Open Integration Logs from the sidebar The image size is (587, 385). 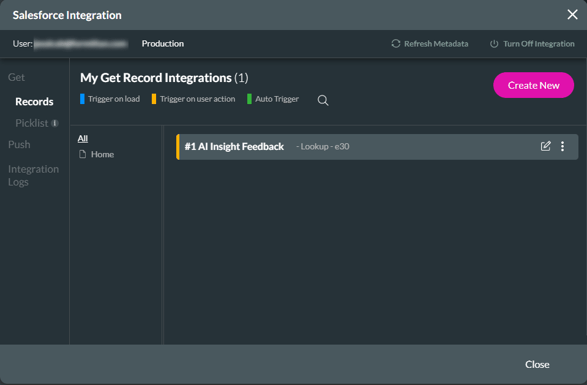[33, 175]
